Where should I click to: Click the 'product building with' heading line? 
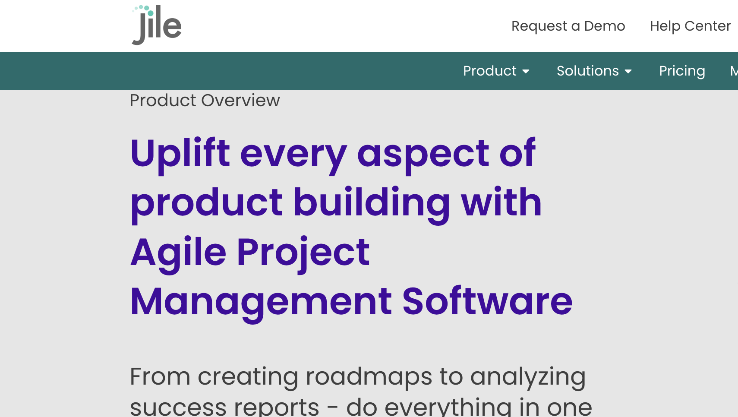(336, 202)
